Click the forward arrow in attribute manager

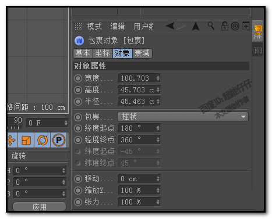(x=181, y=26)
